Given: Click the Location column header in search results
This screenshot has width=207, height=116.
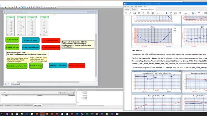Looking at the screenshot, I should point(39,95).
